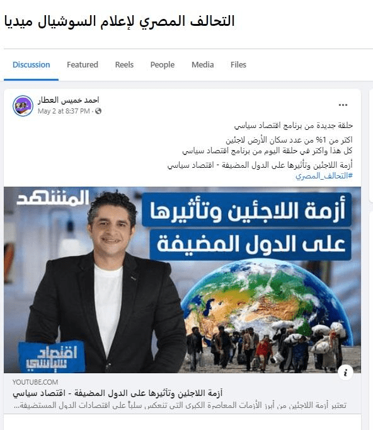The width and height of the screenshot is (373, 430).
Task: Open the post options three-dot menu
Action: (x=343, y=105)
